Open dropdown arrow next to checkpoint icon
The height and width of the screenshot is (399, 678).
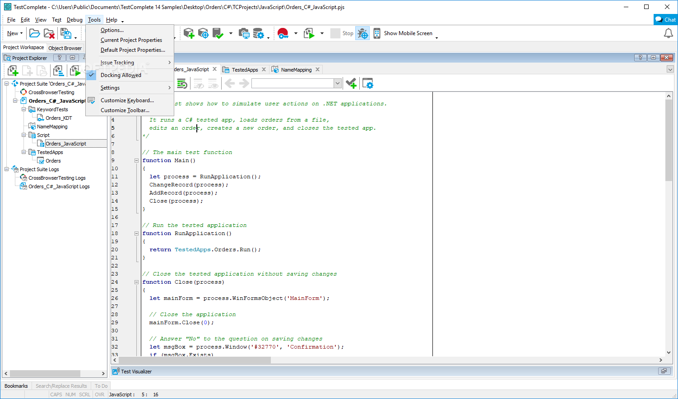(231, 33)
